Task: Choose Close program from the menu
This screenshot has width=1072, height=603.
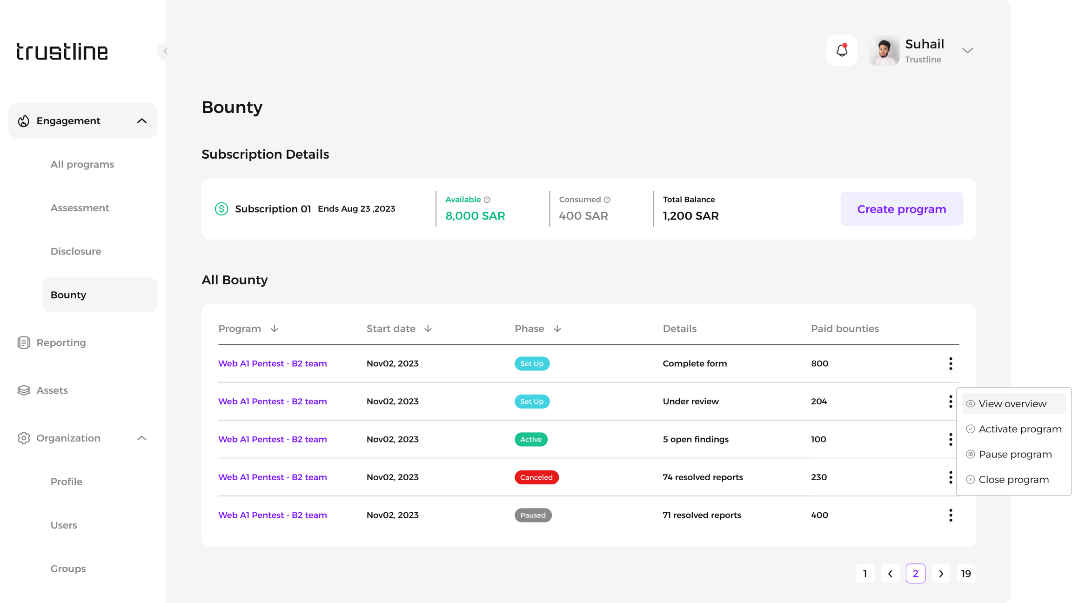Action: point(1013,480)
